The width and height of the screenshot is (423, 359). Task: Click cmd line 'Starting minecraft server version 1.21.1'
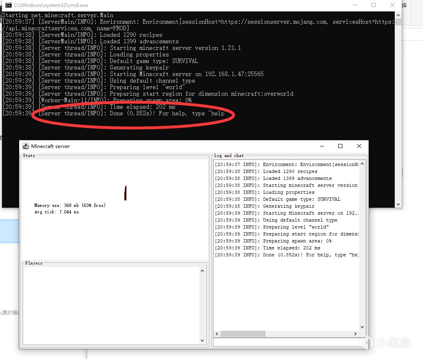tap(122, 48)
